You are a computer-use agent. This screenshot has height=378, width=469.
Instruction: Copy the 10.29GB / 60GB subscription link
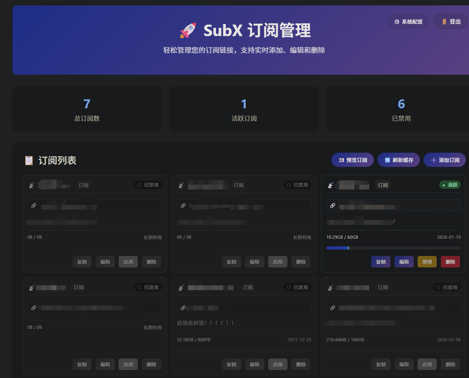tap(381, 262)
